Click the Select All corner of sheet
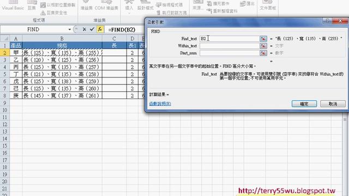The height and width of the screenshot is (196, 349). click(x=5, y=39)
